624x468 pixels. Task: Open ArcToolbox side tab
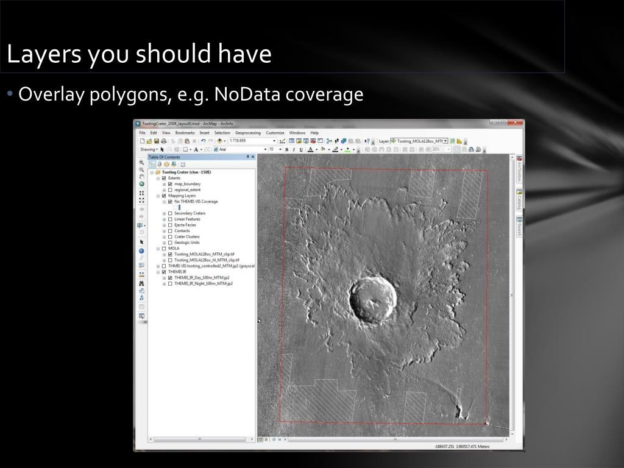(x=519, y=169)
